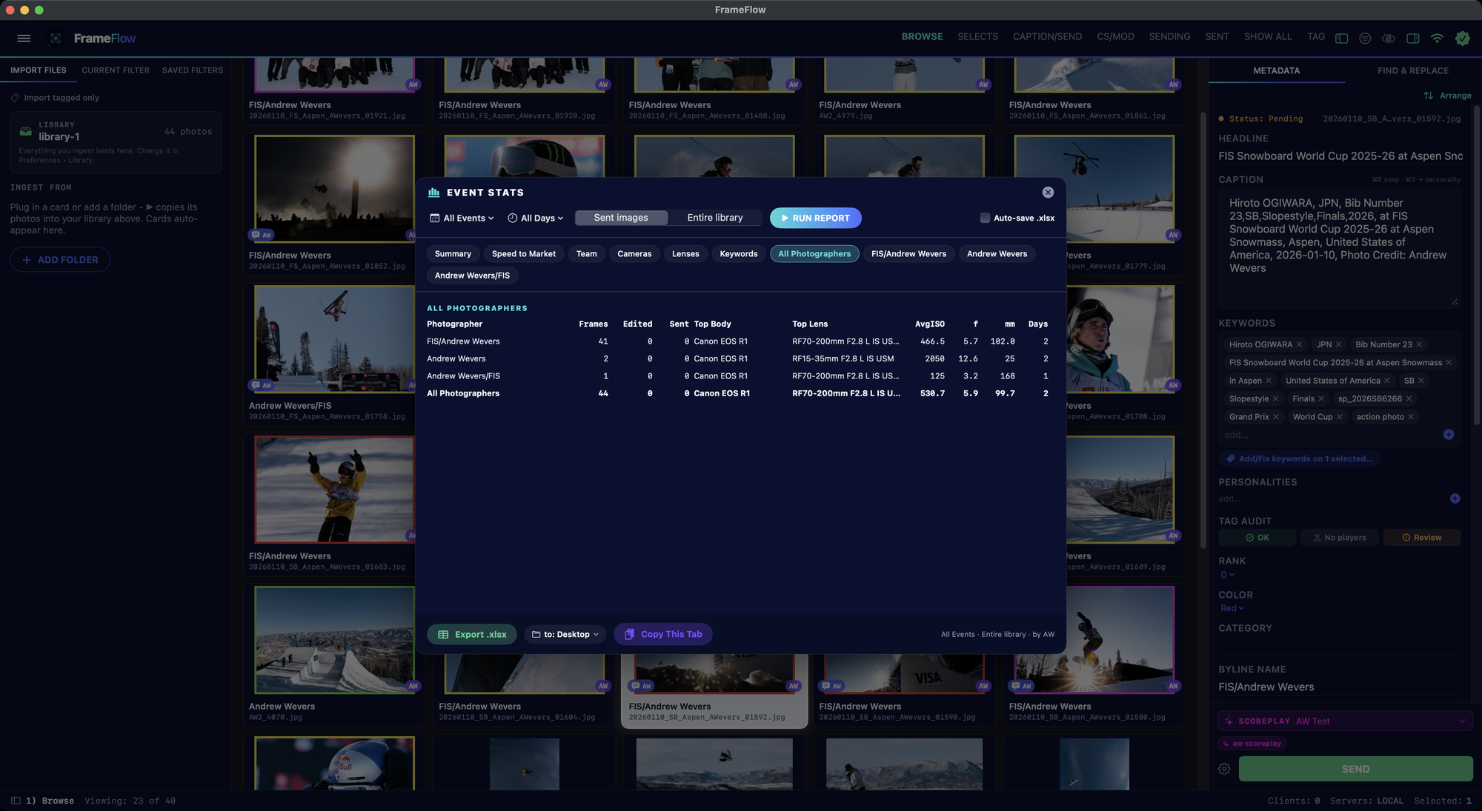The width and height of the screenshot is (1482, 811).
Task: Toggle the left sidebar panel icon
Action: tap(1341, 39)
